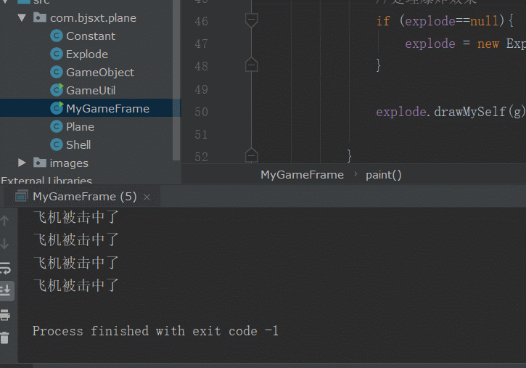Screen dimensions: 526x368
Task: Click the MyGameFrame runnable class icon
Action: click(x=57, y=108)
